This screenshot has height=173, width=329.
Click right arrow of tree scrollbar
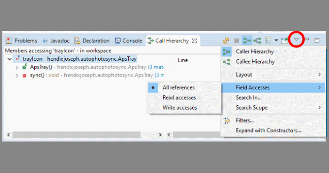(x=160, y=135)
